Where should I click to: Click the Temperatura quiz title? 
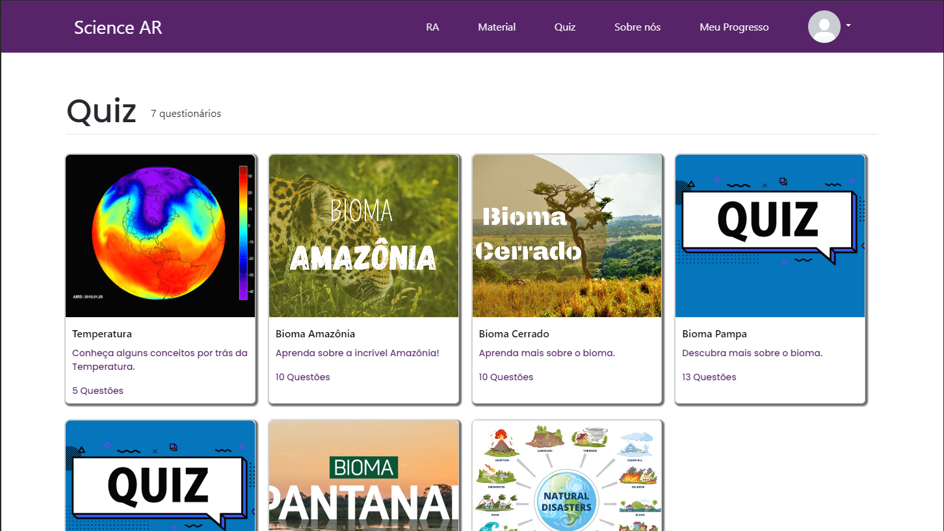tap(102, 334)
